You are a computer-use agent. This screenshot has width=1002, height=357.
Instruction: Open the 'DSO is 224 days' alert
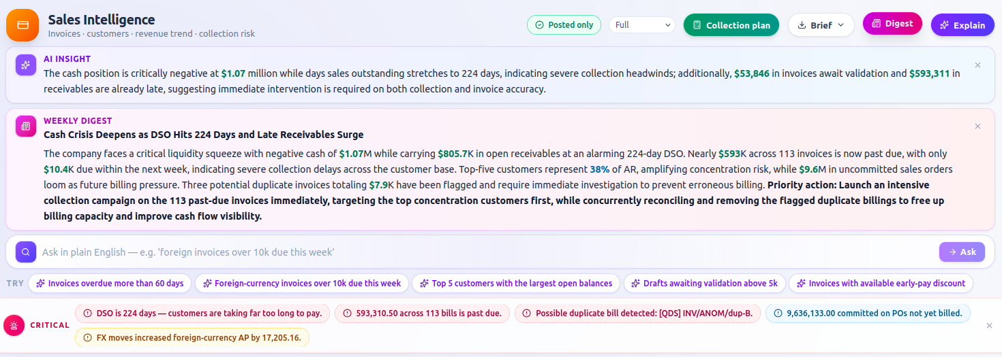tap(202, 313)
